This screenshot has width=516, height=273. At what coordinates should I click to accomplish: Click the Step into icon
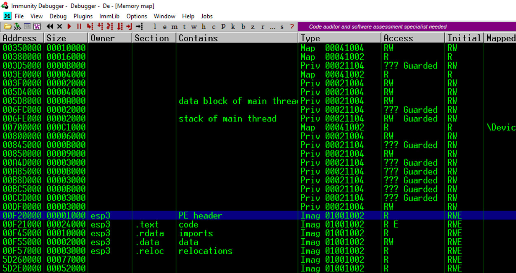[x=90, y=26]
